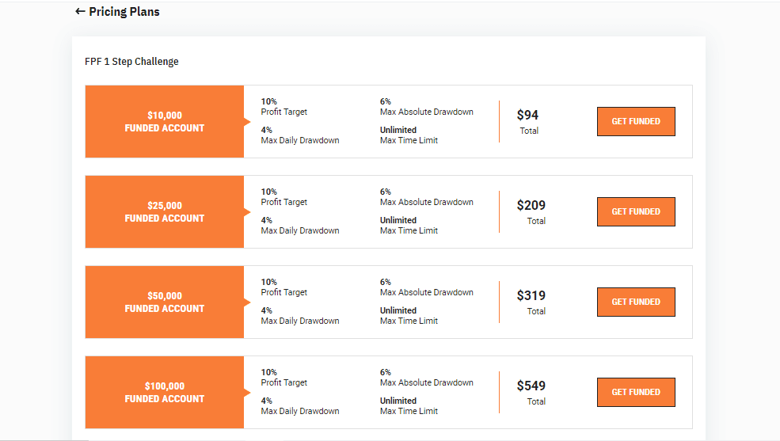Click Get Funded for the $25,000 account

tap(636, 212)
